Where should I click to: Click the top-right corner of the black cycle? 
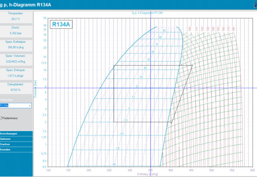(x=192, y=65)
